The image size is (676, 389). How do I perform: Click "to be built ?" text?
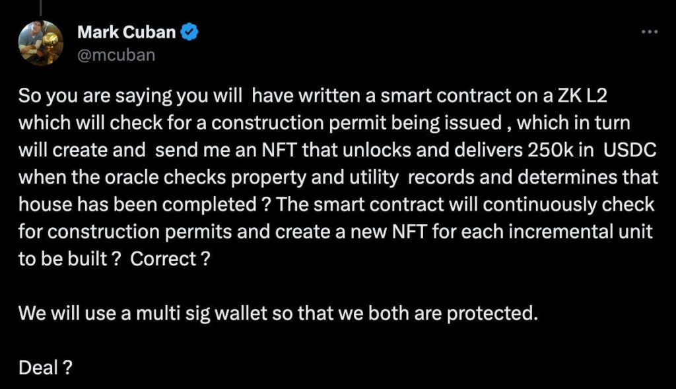click(69, 259)
